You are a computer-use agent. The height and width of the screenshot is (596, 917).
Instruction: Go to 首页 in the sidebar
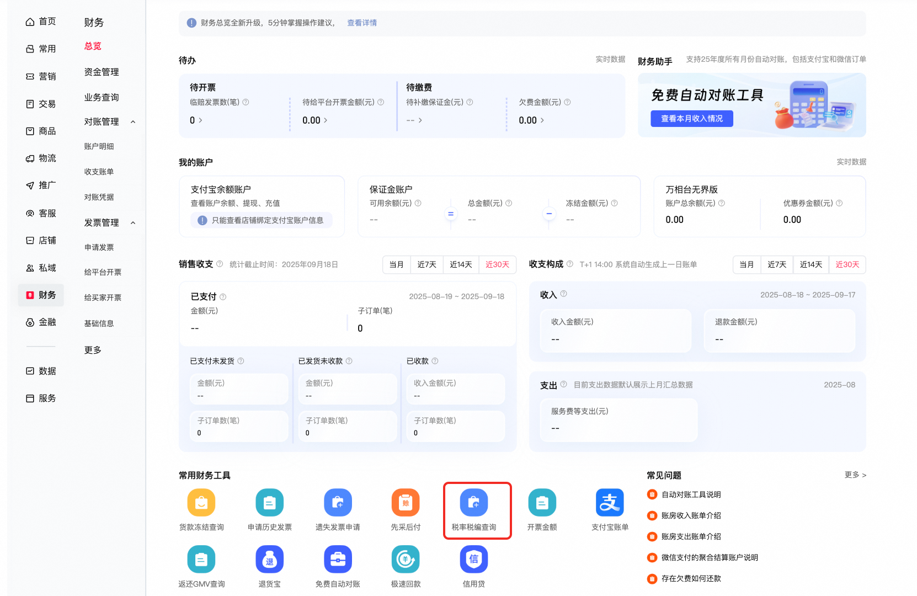click(x=41, y=22)
